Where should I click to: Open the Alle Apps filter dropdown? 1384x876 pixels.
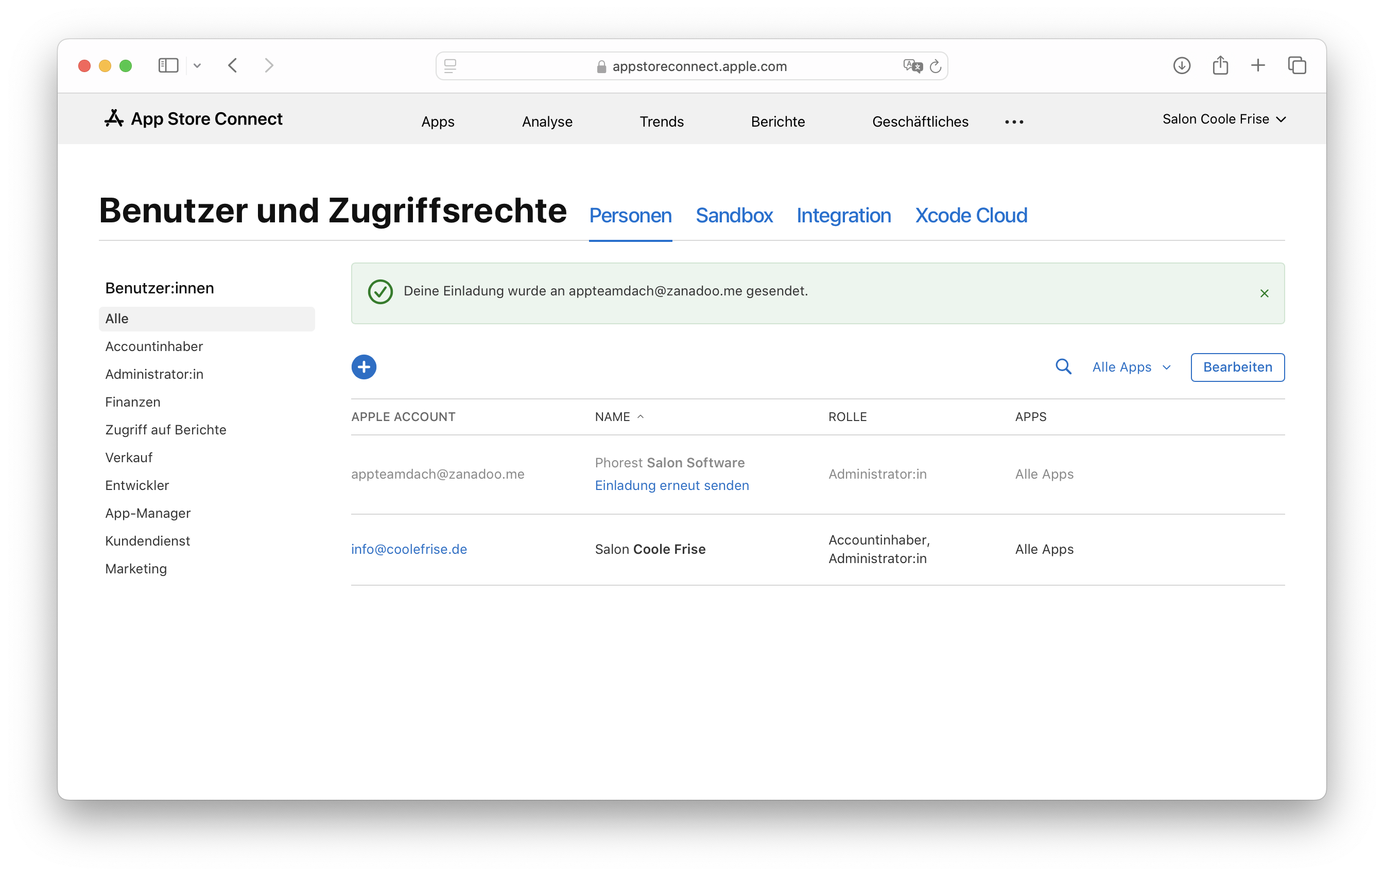(x=1131, y=367)
